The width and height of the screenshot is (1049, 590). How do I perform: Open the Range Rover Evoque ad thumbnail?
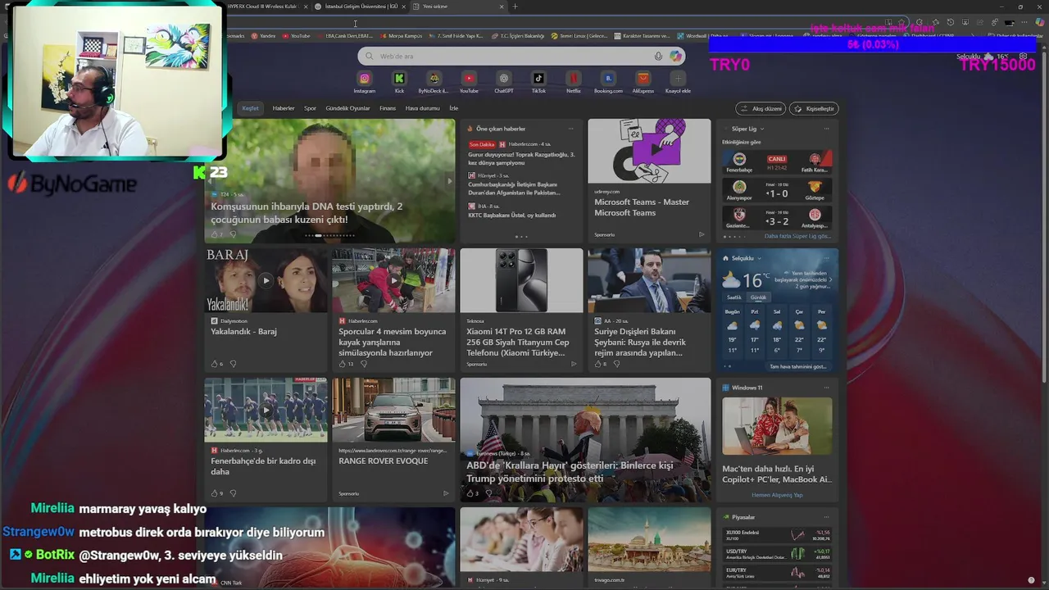(393, 410)
